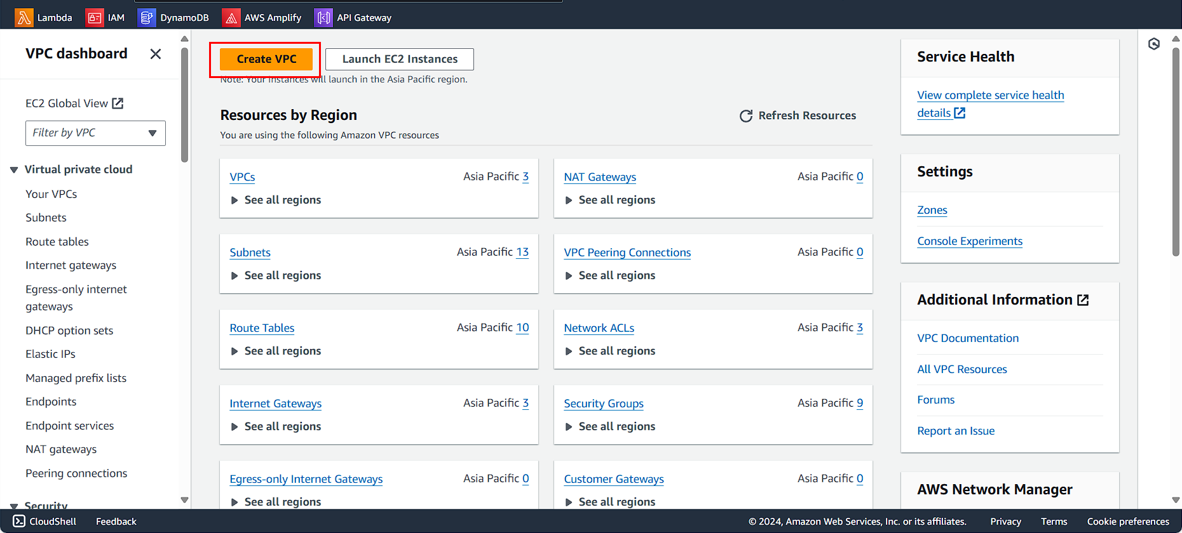Screen dimensions: 1182x533
Task: Click the EC2 Global View link
Action: pyautogui.click(x=67, y=103)
